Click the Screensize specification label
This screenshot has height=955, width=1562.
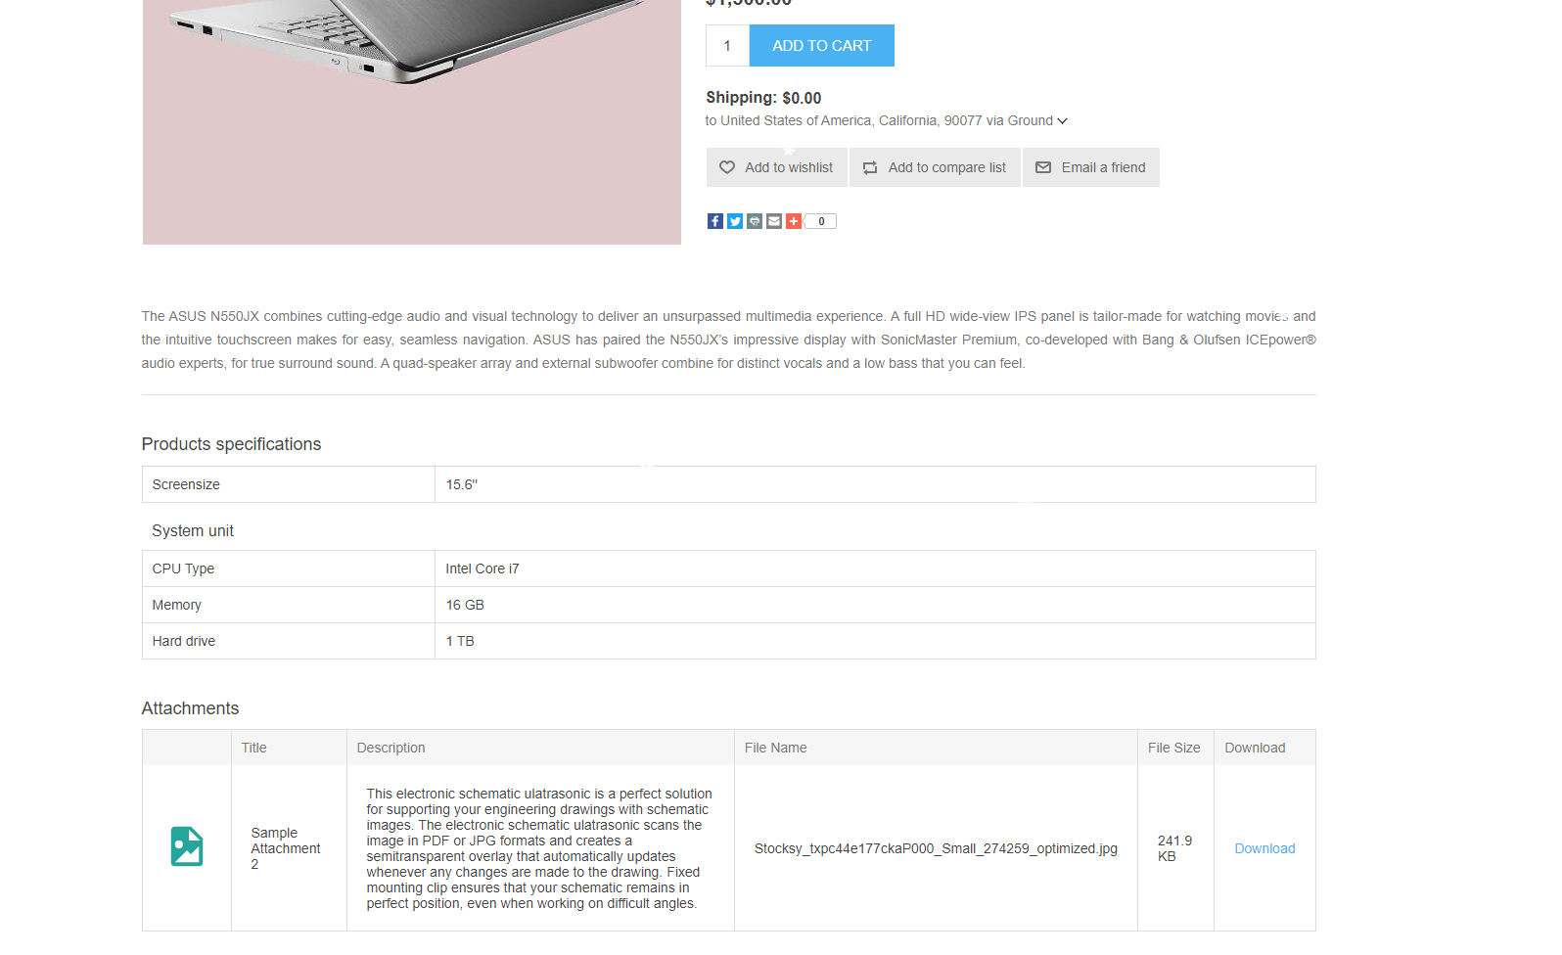(186, 484)
